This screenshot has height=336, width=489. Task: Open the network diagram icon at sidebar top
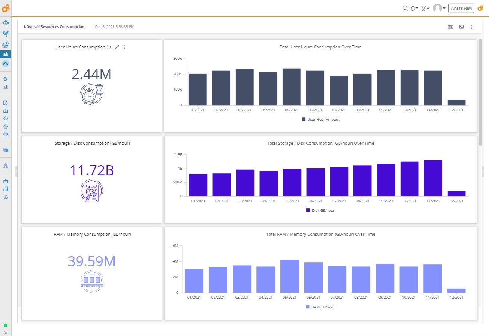(x=6, y=22)
